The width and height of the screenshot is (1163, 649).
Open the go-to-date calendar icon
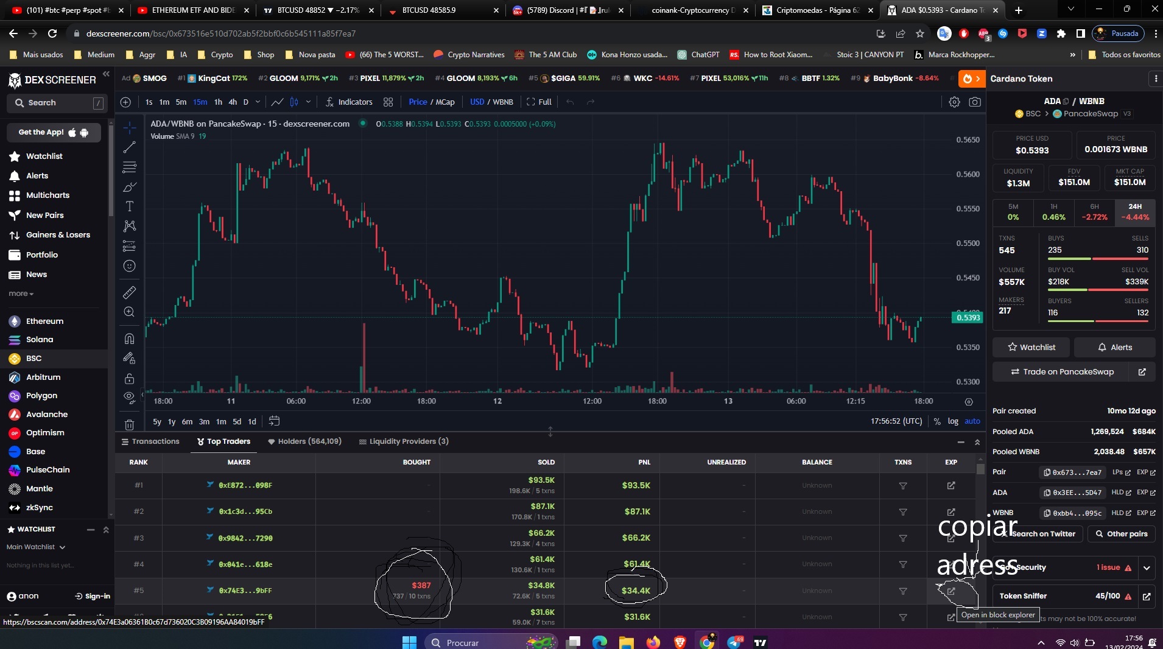[275, 421]
